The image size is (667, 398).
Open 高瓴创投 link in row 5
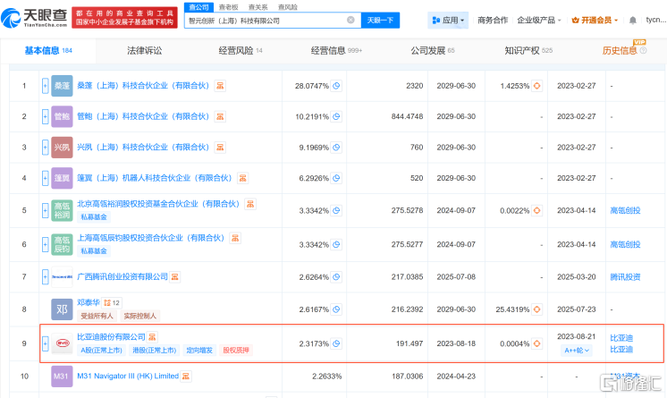625,210
